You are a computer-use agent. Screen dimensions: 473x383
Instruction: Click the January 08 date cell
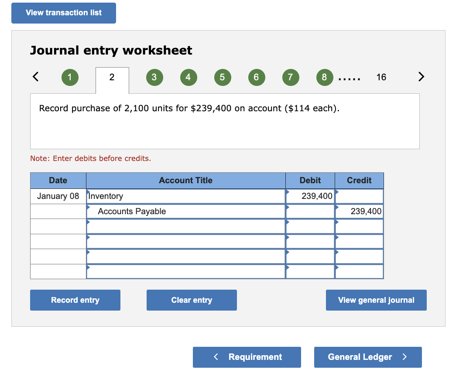point(58,196)
